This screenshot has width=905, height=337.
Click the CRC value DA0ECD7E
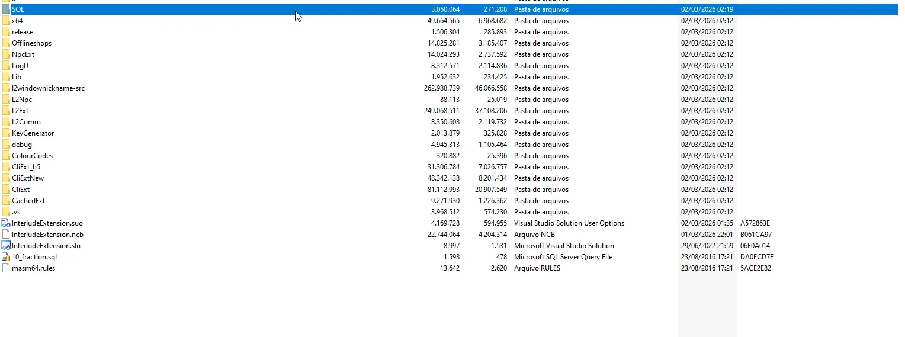757,257
